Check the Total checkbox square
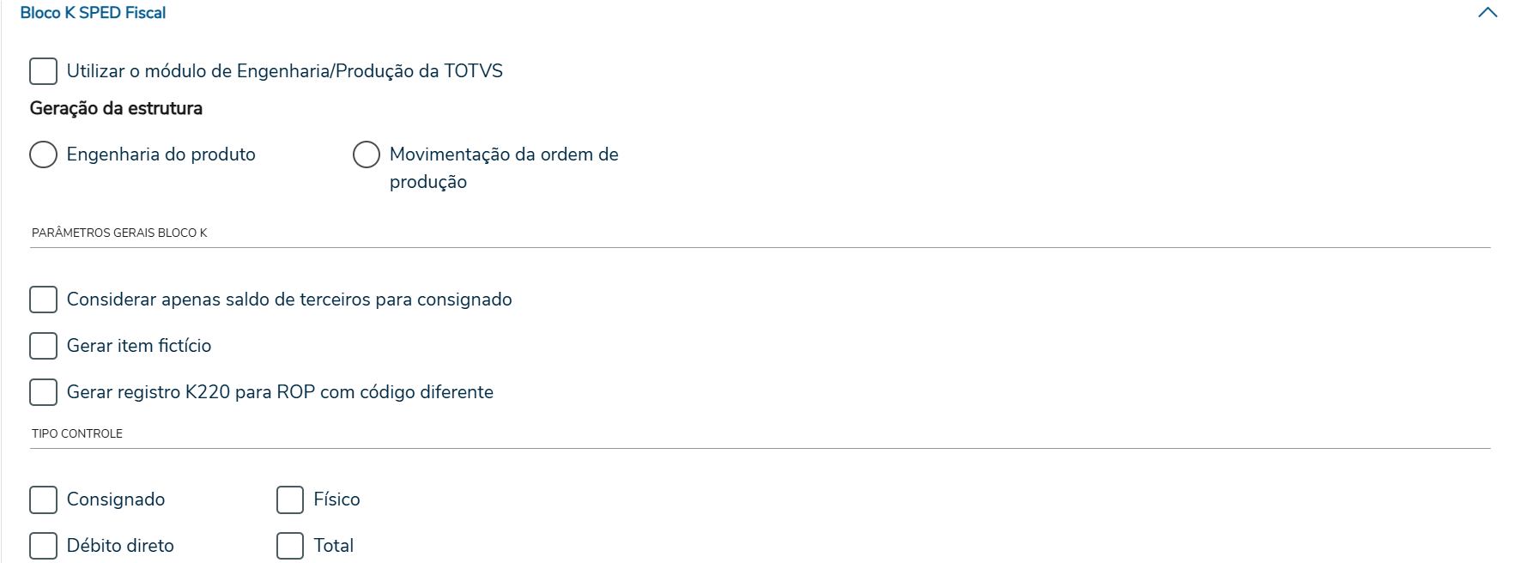 tap(290, 546)
